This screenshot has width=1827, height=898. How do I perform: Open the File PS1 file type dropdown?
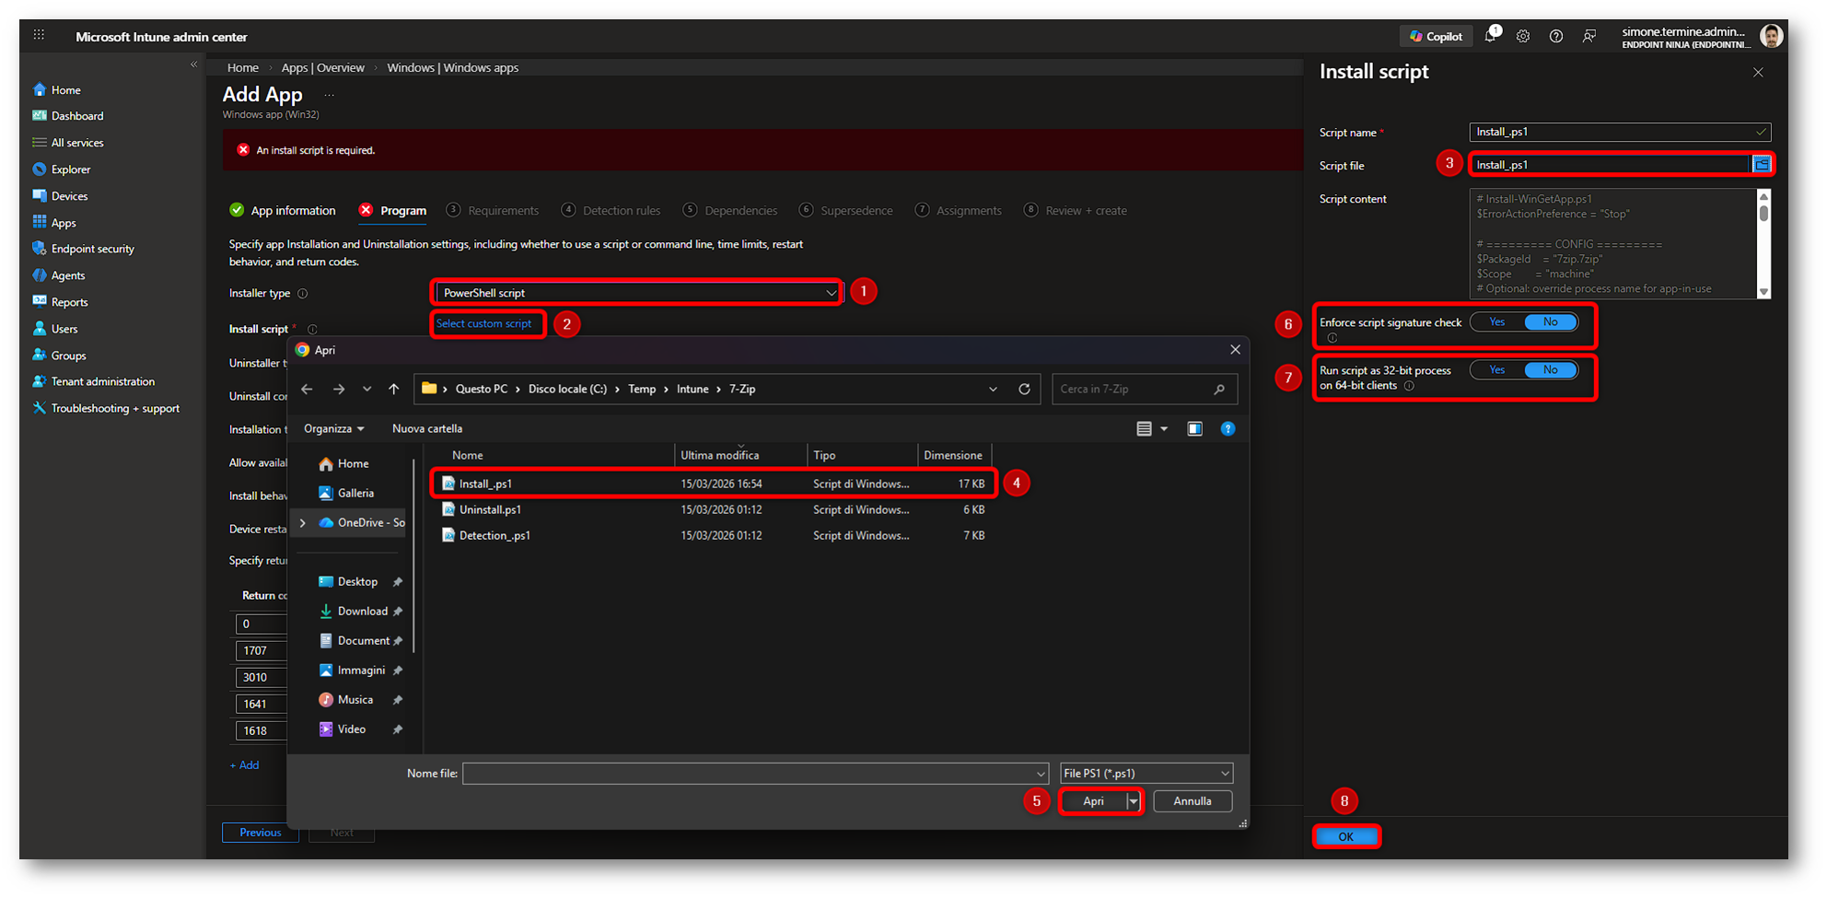[1146, 774]
